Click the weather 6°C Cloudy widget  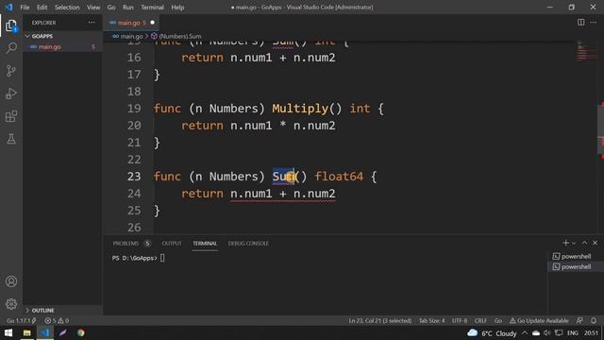pyautogui.click(x=492, y=333)
